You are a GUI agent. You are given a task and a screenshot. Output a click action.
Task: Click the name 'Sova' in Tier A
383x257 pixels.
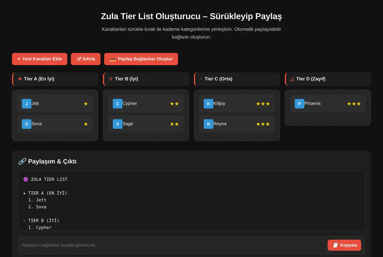[36, 124]
